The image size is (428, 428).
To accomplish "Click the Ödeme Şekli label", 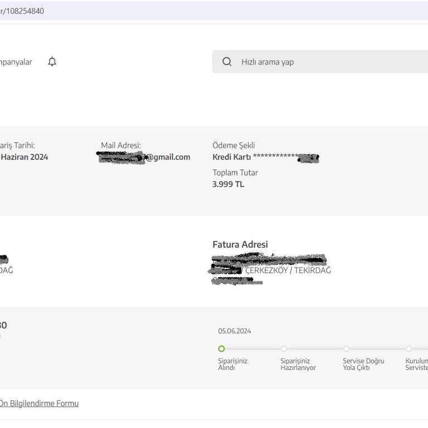I will pyautogui.click(x=234, y=145).
